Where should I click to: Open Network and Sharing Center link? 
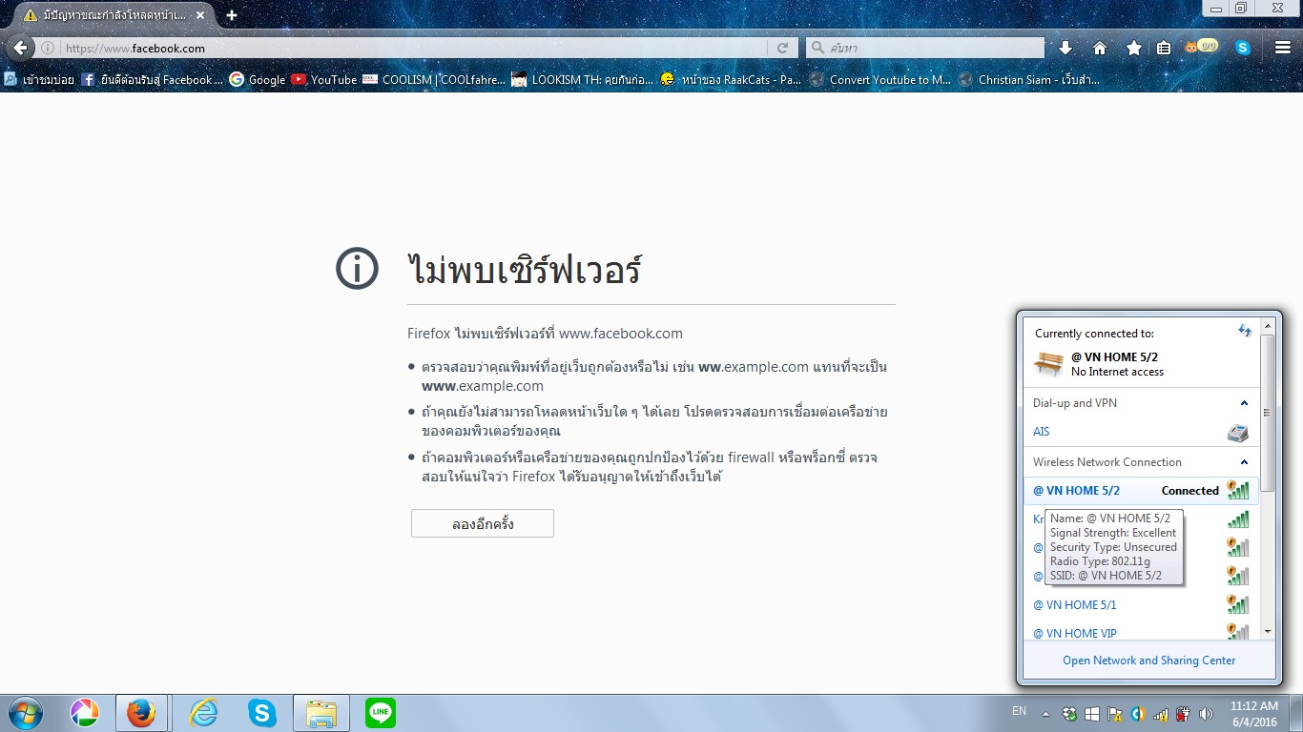click(x=1148, y=661)
